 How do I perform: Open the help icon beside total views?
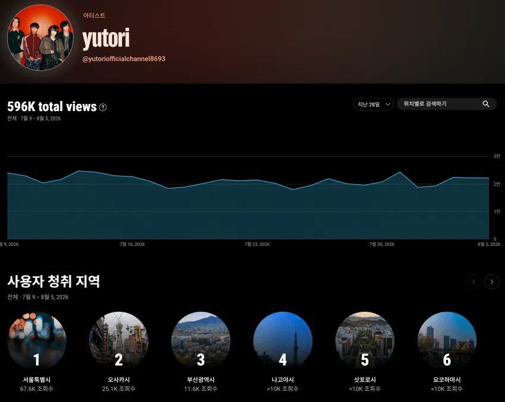tap(103, 107)
